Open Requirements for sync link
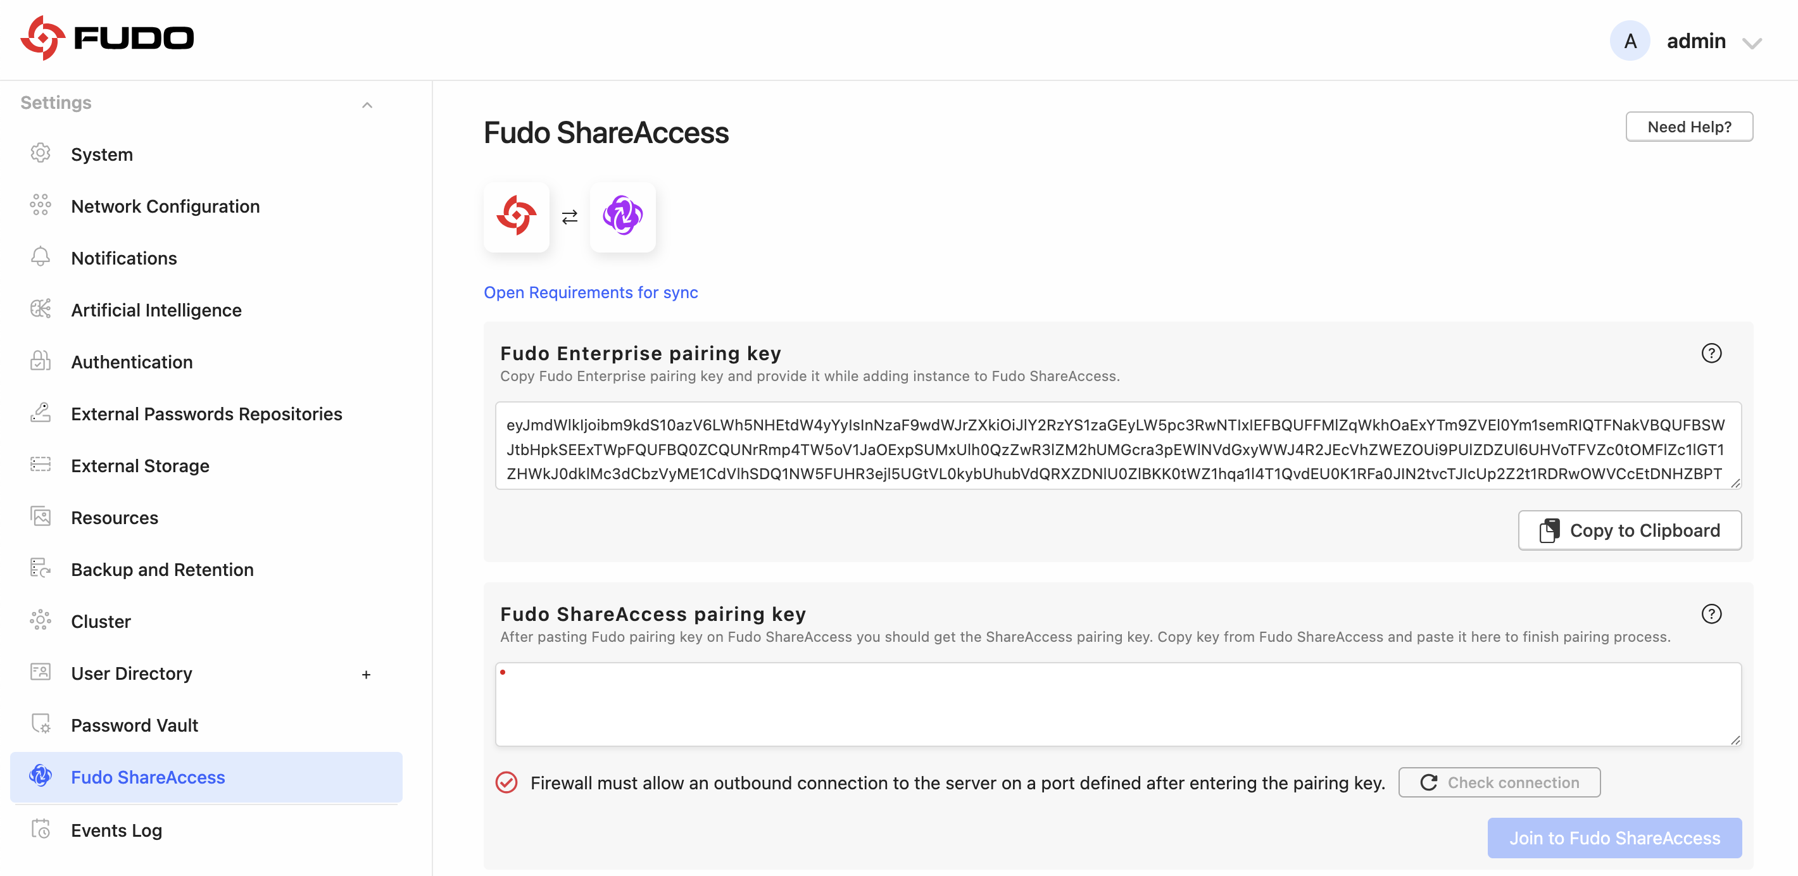The width and height of the screenshot is (1798, 876). (591, 292)
